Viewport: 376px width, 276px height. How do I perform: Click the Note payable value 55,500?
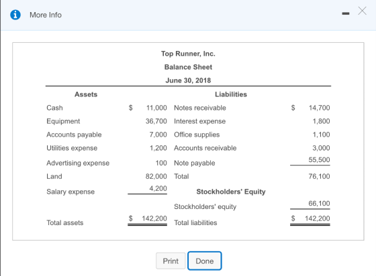[x=319, y=159]
